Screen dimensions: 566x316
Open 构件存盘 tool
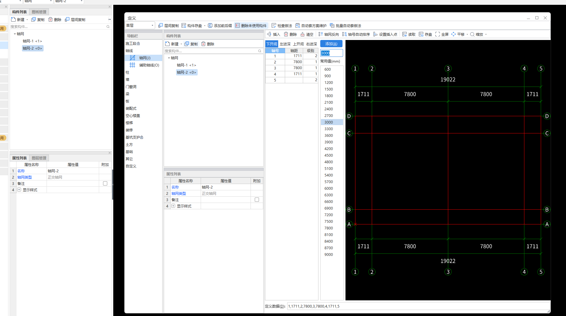(192, 26)
